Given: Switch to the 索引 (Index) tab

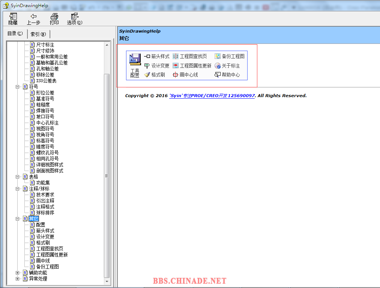Looking at the screenshot, I should pyautogui.click(x=38, y=34).
